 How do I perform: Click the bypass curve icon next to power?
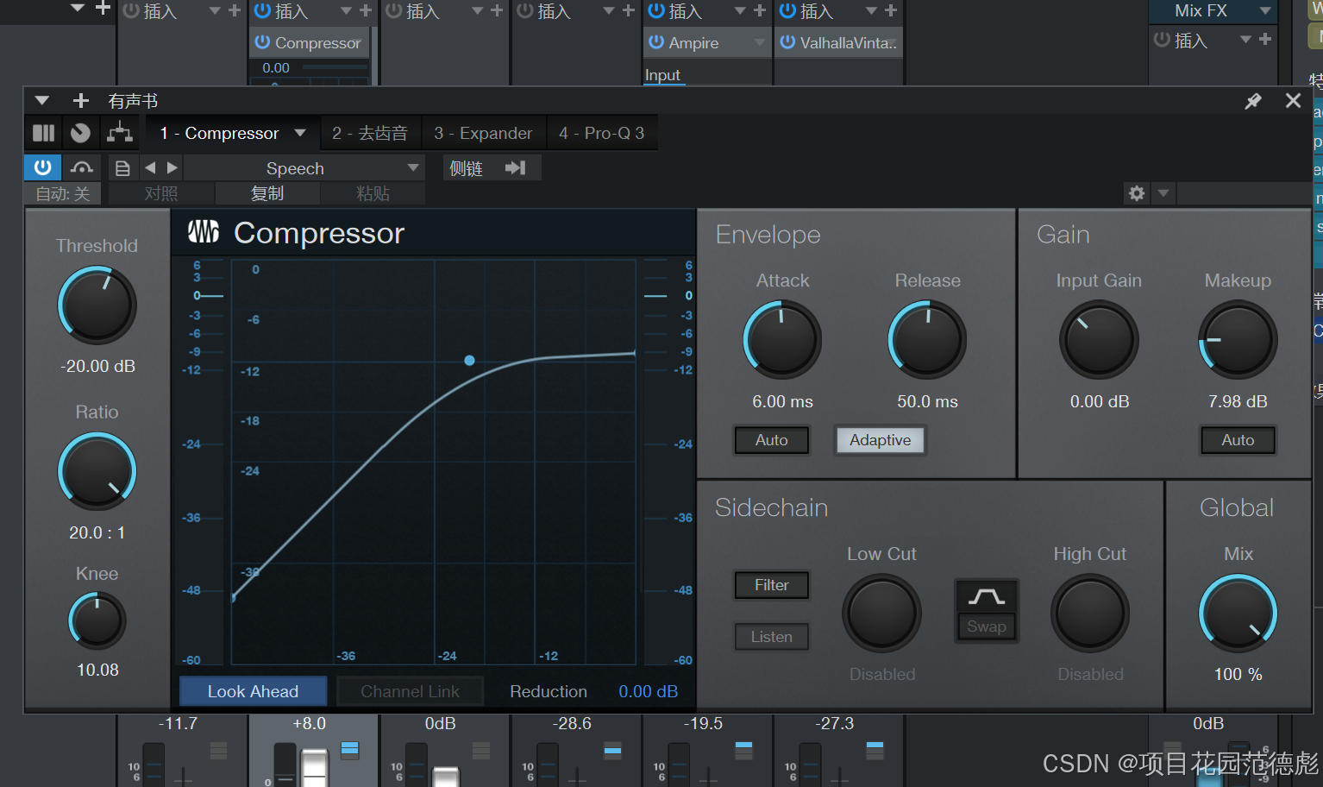point(82,167)
